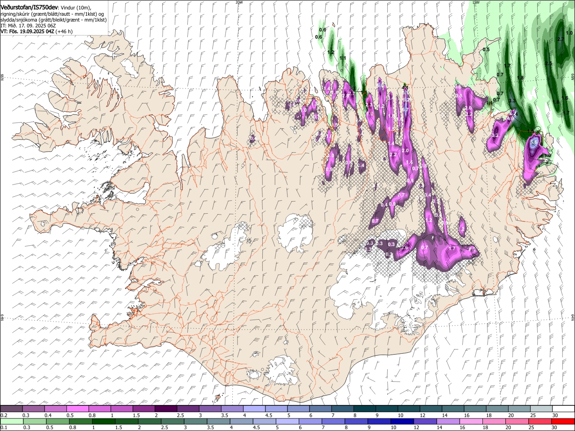The image size is (575, 431).
Task: Pick the snow scale swatch between 0.4 and 0.5
Action: click(55, 409)
